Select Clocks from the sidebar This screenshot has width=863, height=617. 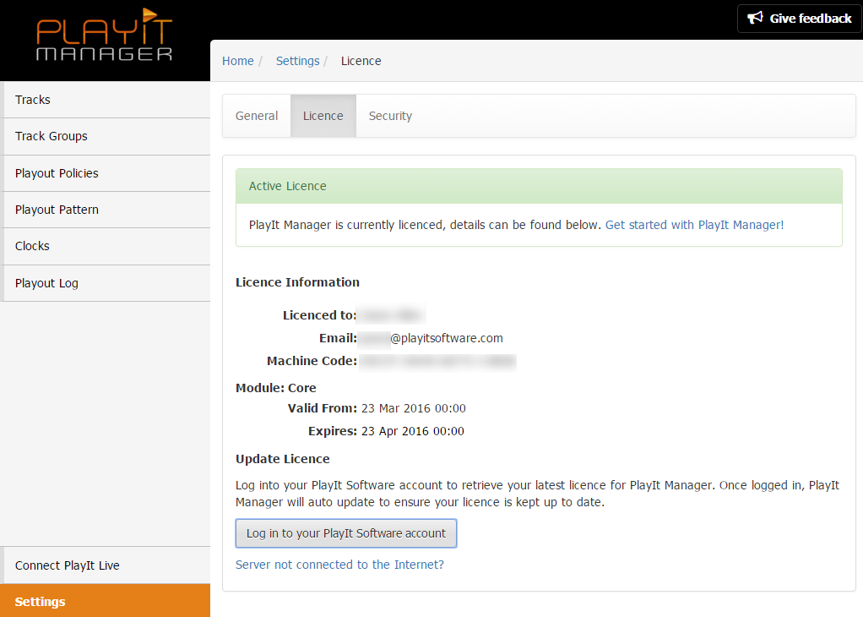32,246
